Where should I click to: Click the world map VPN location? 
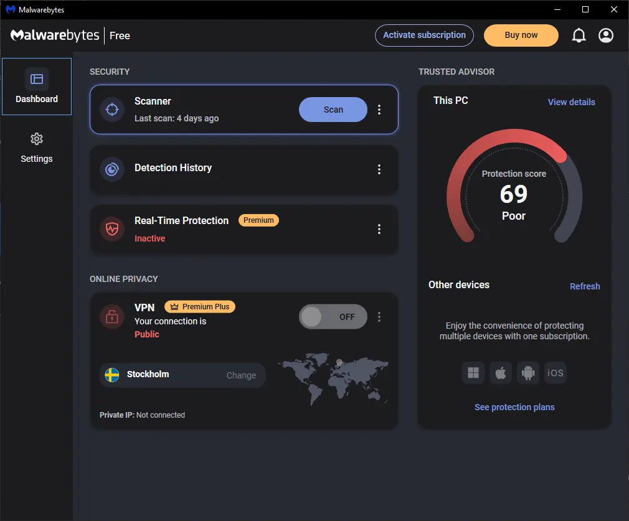point(333,379)
